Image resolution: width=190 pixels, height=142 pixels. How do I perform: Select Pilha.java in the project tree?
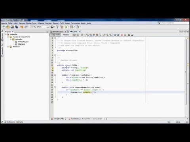click(x=21, y=44)
